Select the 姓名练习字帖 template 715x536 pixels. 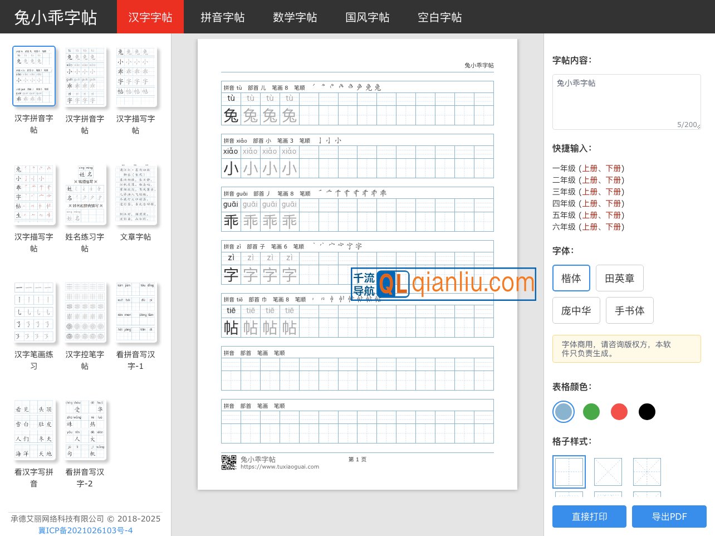tap(85, 195)
